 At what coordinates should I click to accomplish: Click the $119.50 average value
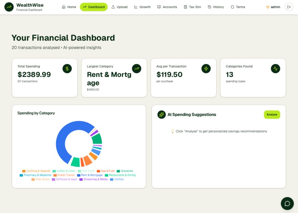point(169,74)
